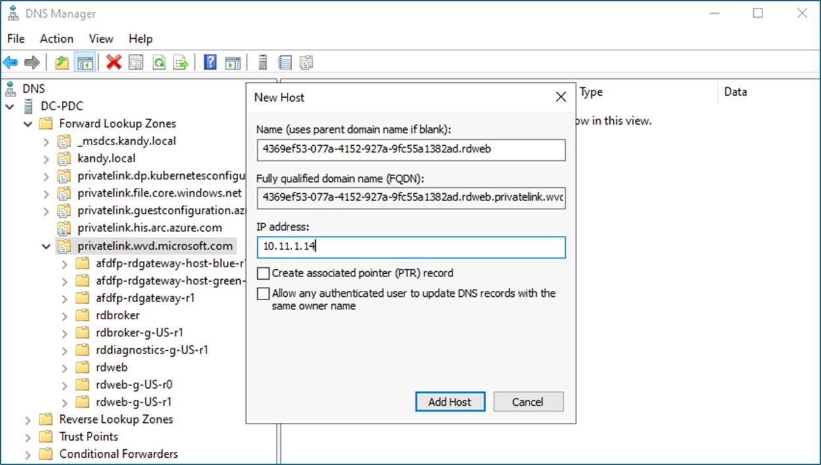The width and height of the screenshot is (821, 465).
Task: Expand the _msdcs.kandy.local zone
Action: 46,141
